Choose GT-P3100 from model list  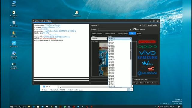(119, 74)
